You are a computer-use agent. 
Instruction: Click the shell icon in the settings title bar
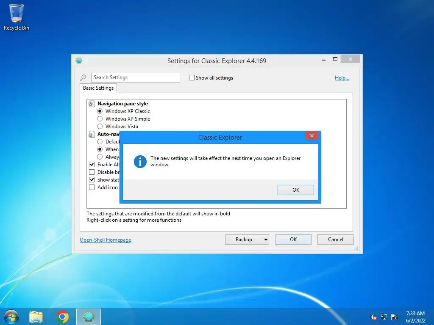[x=79, y=61]
